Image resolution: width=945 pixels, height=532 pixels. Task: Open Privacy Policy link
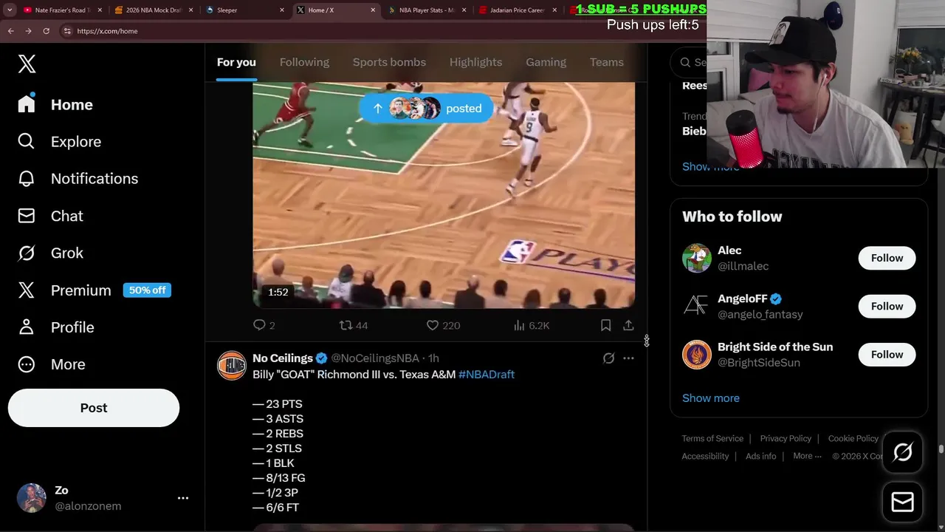click(786, 439)
